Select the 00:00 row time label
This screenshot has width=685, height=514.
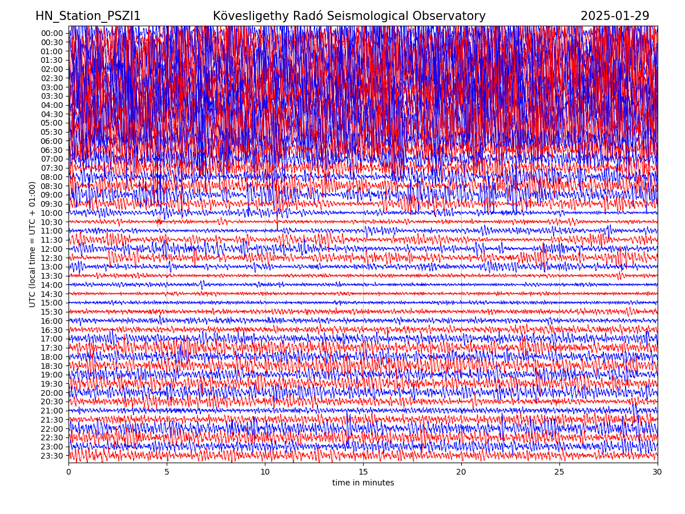tap(51, 33)
